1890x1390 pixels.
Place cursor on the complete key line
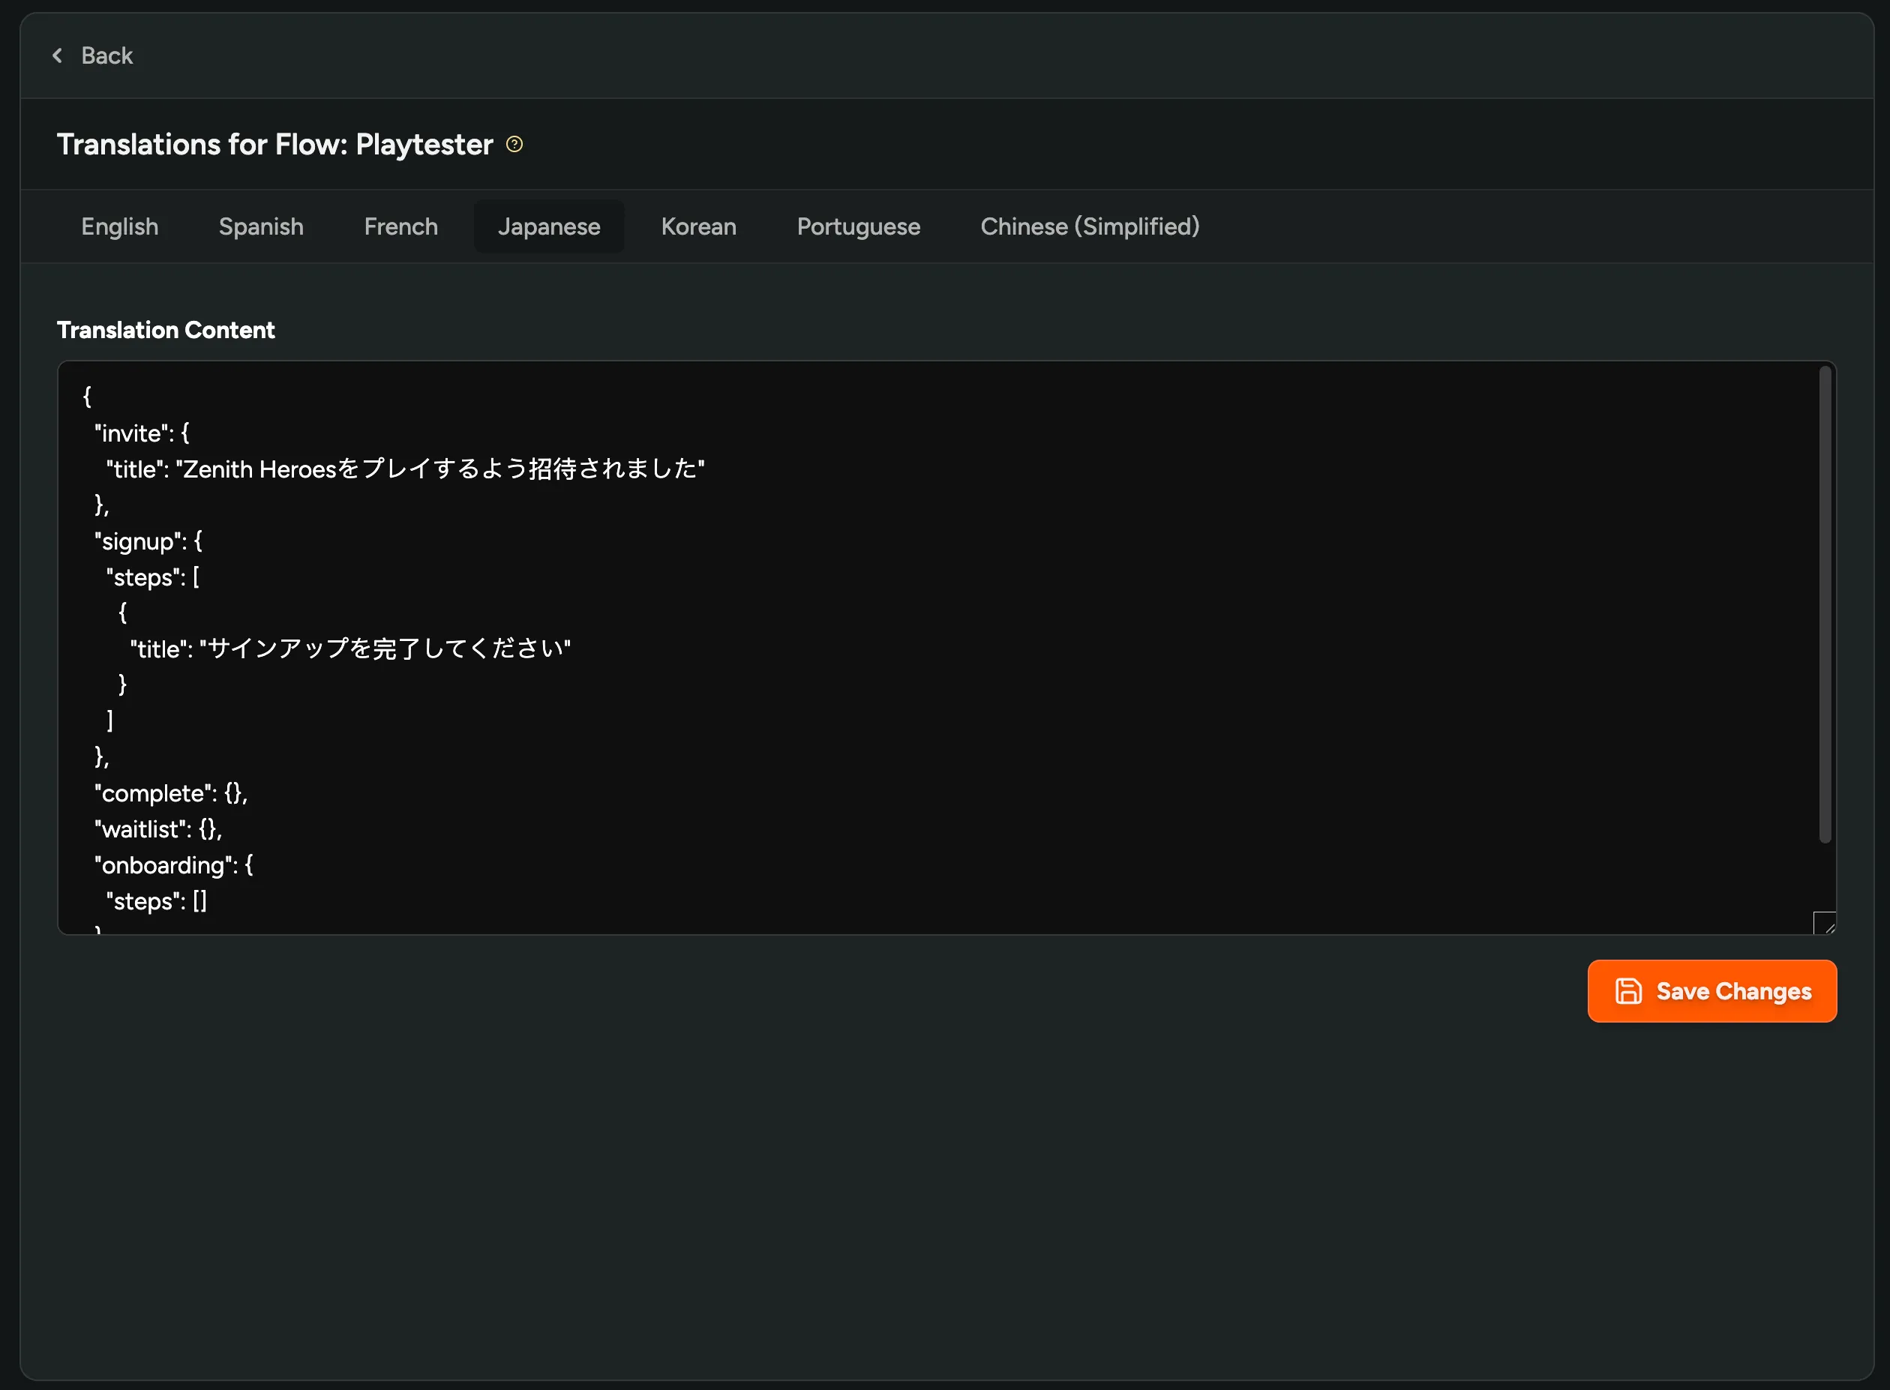tap(168, 792)
